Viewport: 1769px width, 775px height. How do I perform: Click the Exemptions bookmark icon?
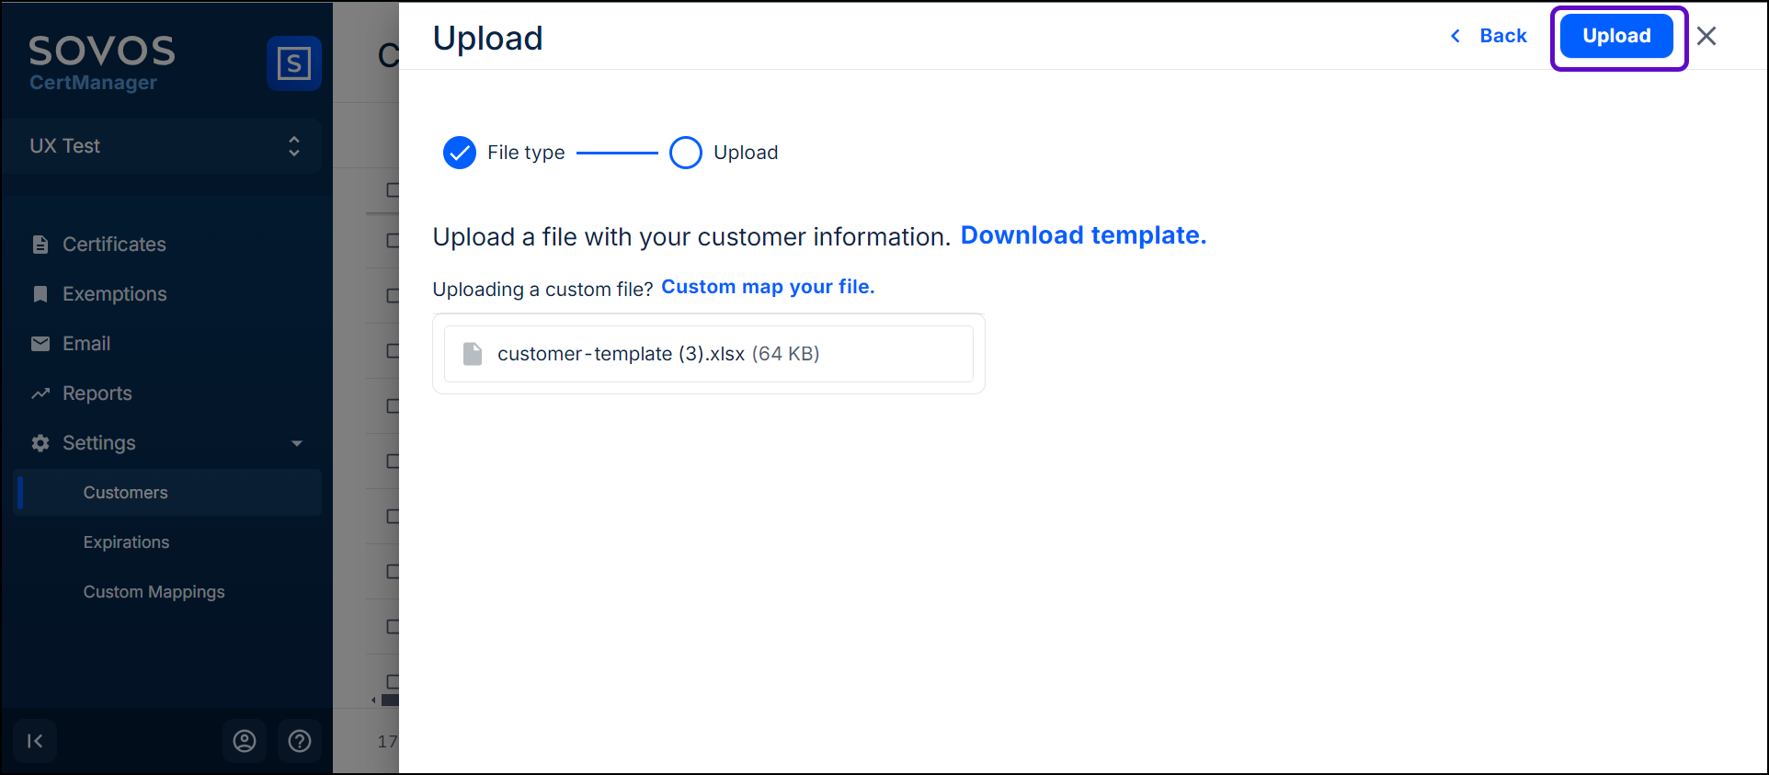40,294
